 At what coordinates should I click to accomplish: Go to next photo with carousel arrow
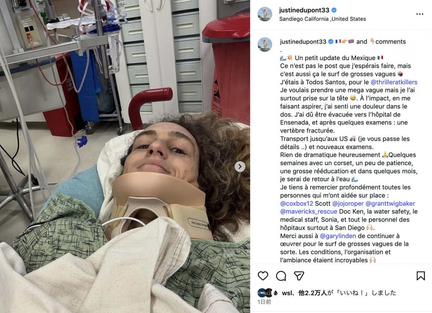(x=240, y=166)
